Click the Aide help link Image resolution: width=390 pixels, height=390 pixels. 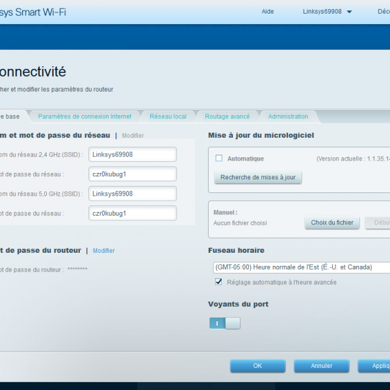(x=268, y=12)
